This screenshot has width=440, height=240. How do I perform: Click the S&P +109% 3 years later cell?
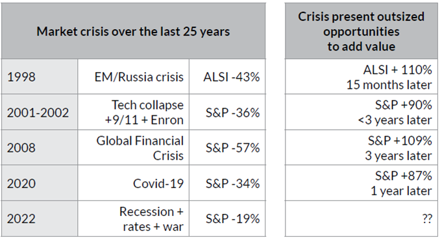tap(361, 147)
